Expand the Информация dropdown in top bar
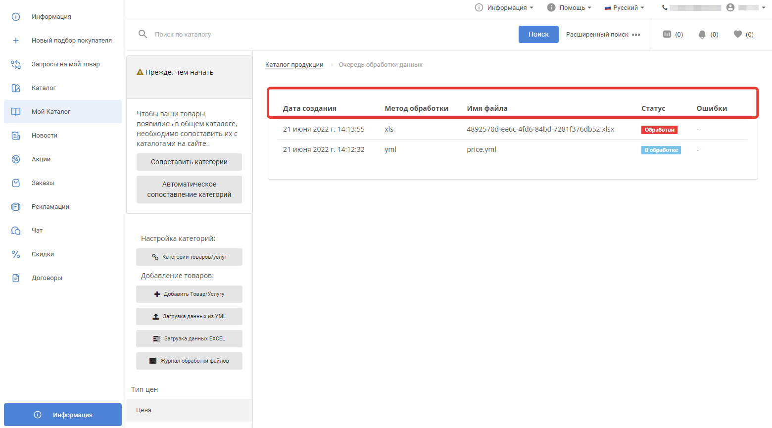 (x=505, y=7)
